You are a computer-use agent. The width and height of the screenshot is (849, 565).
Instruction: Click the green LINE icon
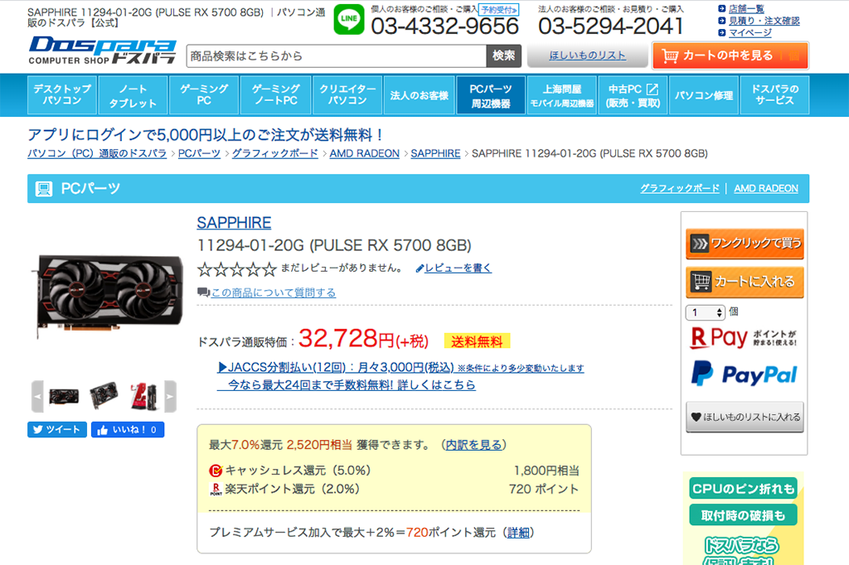pyautogui.click(x=349, y=20)
